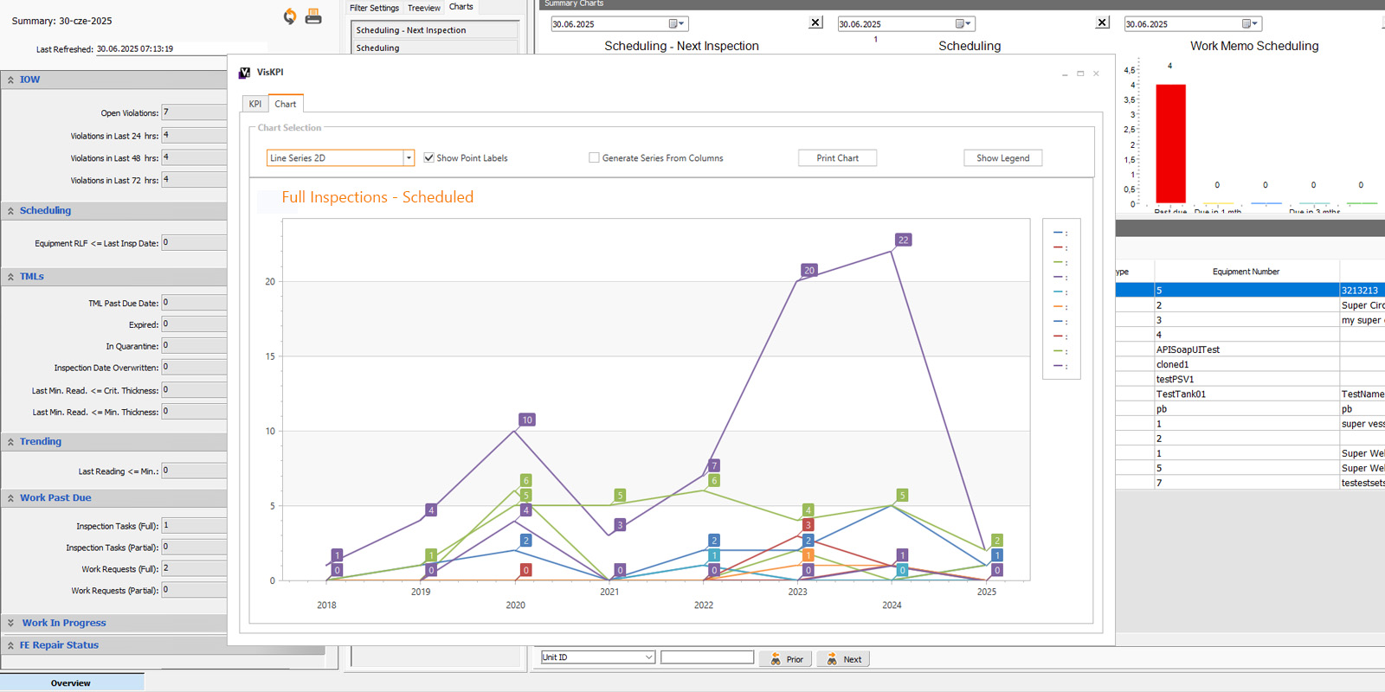Switch to the KPI tab
This screenshot has height=692, width=1385.
pyautogui.click(x=254, y=104)
